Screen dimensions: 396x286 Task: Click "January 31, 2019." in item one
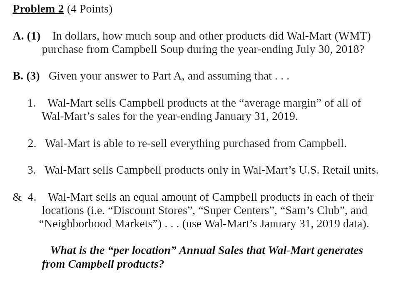pos(257,117)
